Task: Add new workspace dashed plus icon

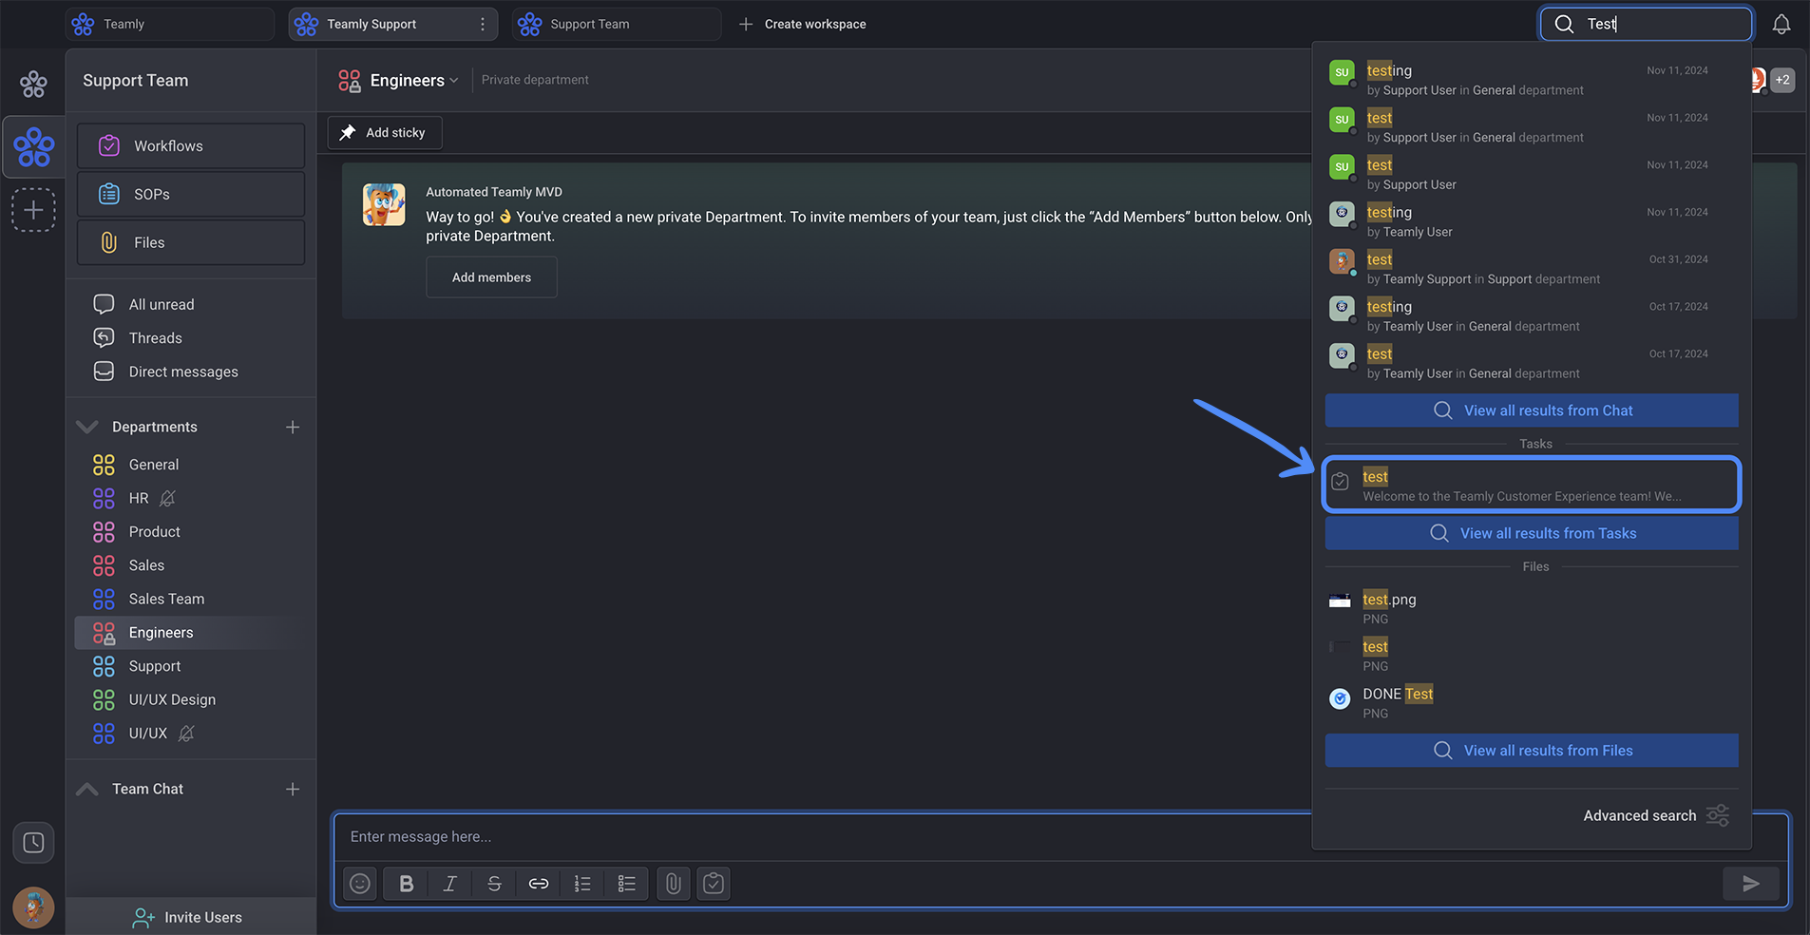Action: (x=33, y=209)
